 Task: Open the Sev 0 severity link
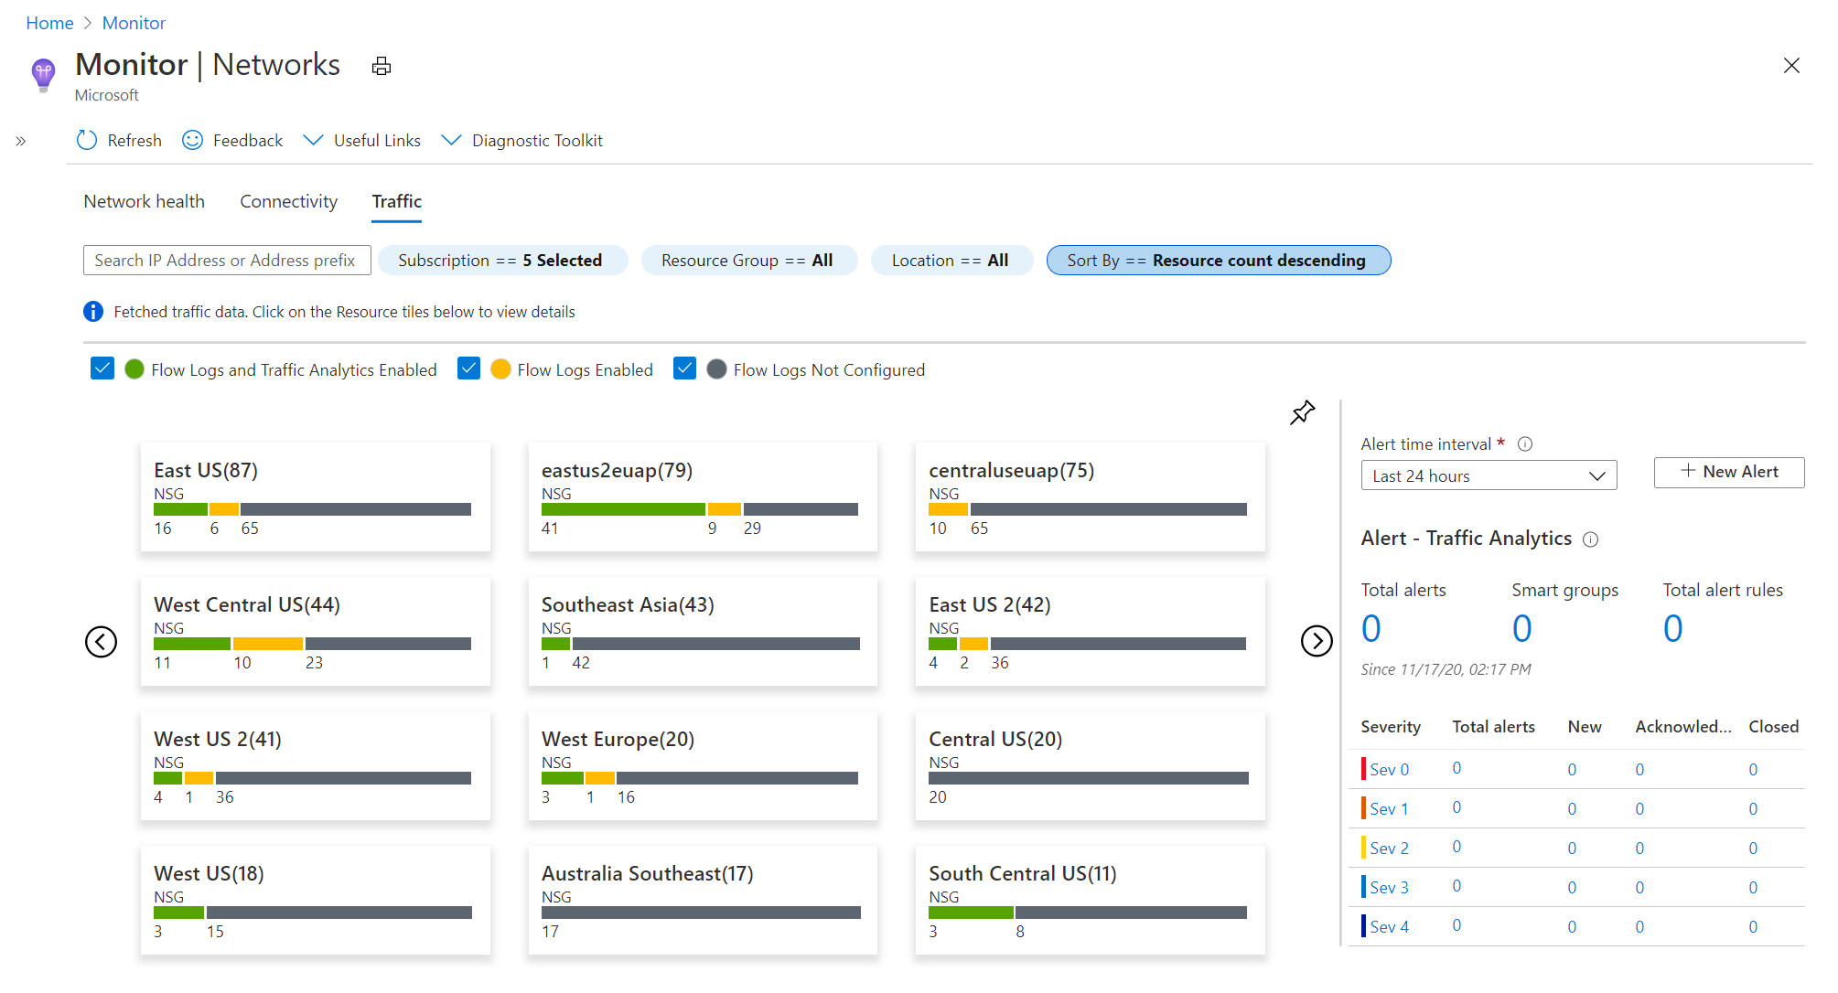(x=1389, y=770)
